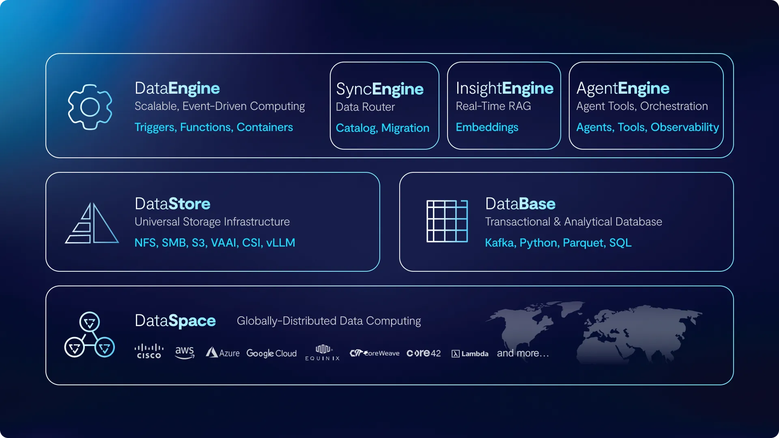Viewport: 779px width, 438px height.
Task: Select the Core42 logo
Action: (424, 353)
